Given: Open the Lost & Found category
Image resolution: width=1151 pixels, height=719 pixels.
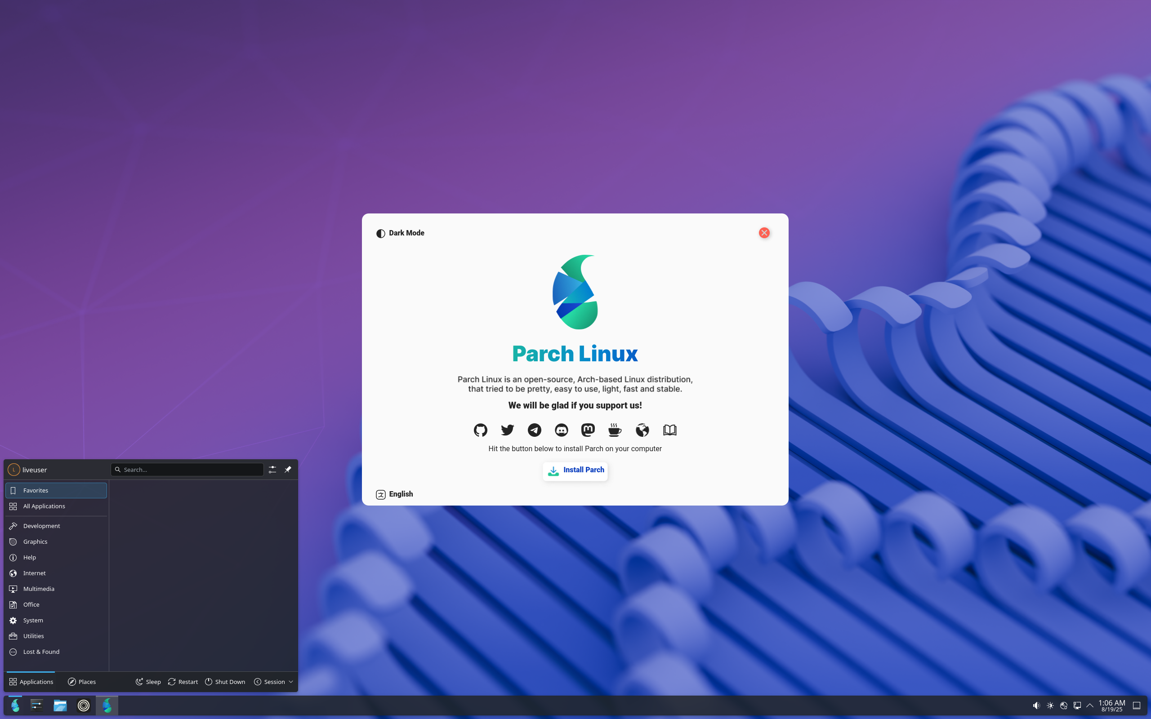Looking at the screenshot, I should click(x=56, y=651).
